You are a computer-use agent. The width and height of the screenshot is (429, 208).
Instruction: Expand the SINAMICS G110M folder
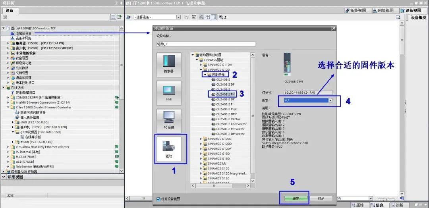click(x=201, y=65)
